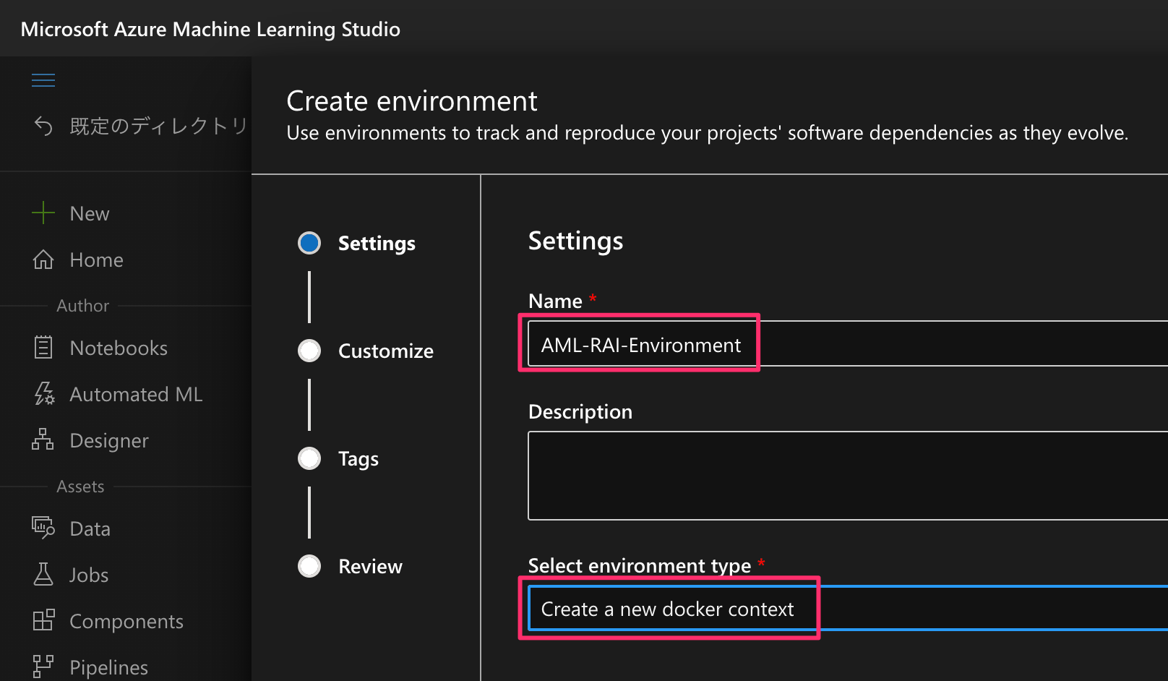The height and width of the screenshot is (681, 1168).
Task: Go to the Review step label
Action: pos(370,567)
